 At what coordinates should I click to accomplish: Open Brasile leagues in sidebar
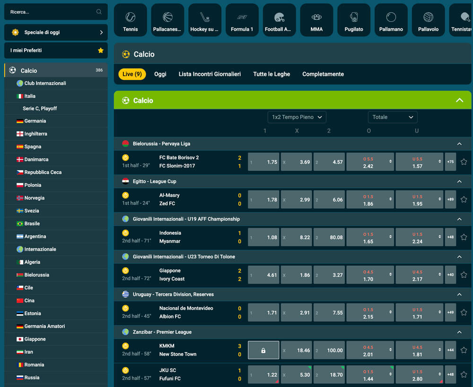56,223
